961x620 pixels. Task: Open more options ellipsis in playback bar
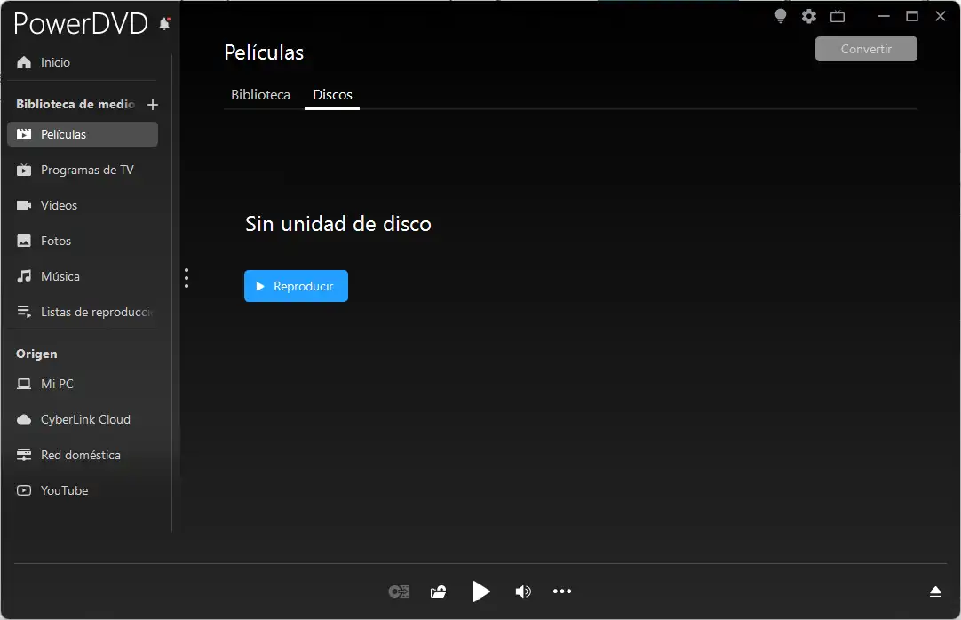coord(562,592)
